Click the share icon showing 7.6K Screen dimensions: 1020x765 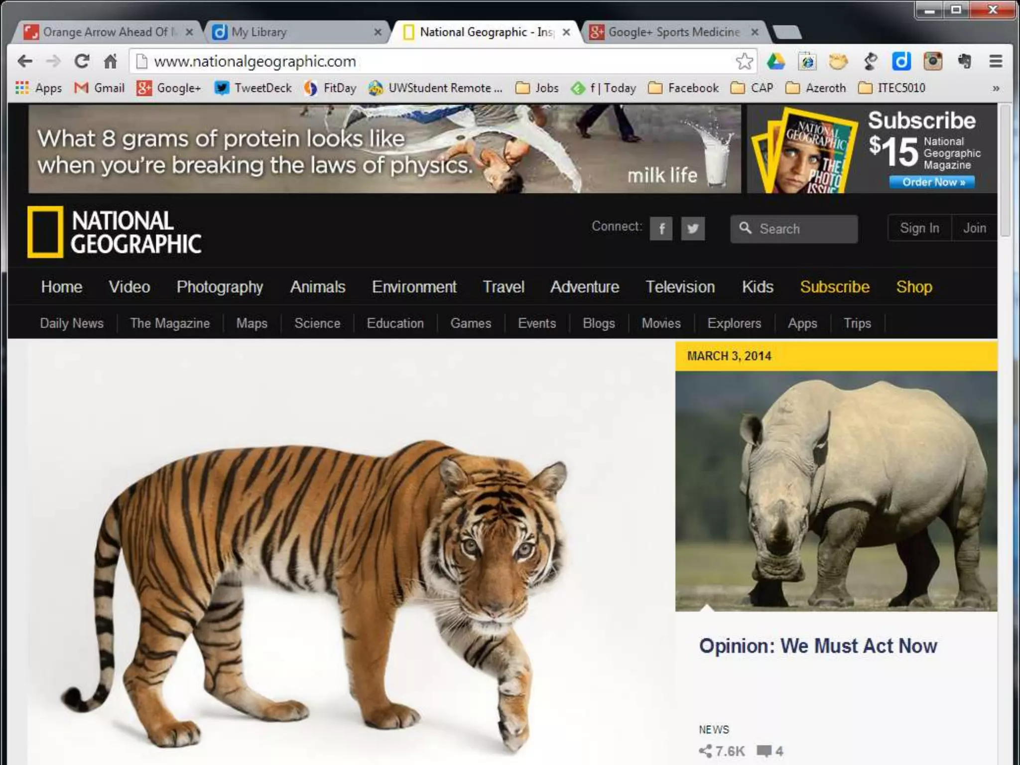click(705, 751)
